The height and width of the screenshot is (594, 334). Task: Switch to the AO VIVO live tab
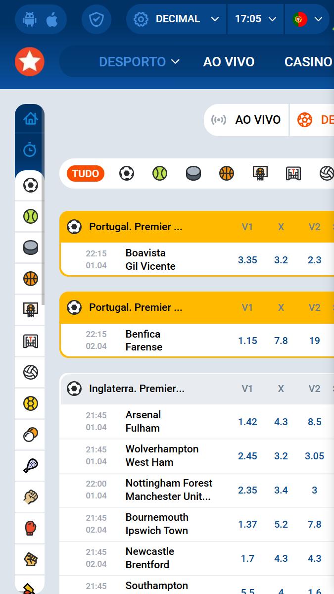click(x=246, y=120)
